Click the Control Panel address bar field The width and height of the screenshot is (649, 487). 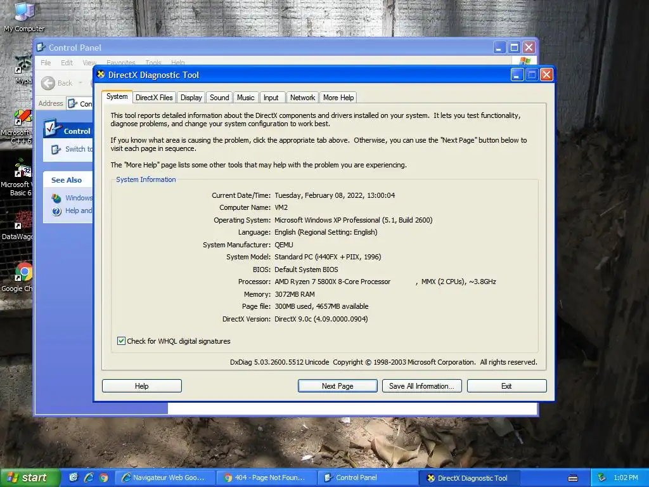80,103
